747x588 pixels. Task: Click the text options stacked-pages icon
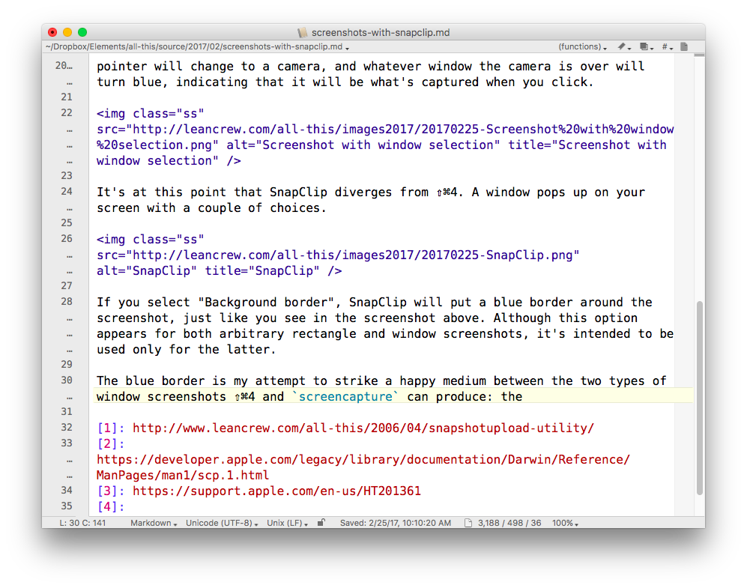[x=645, y=47]
